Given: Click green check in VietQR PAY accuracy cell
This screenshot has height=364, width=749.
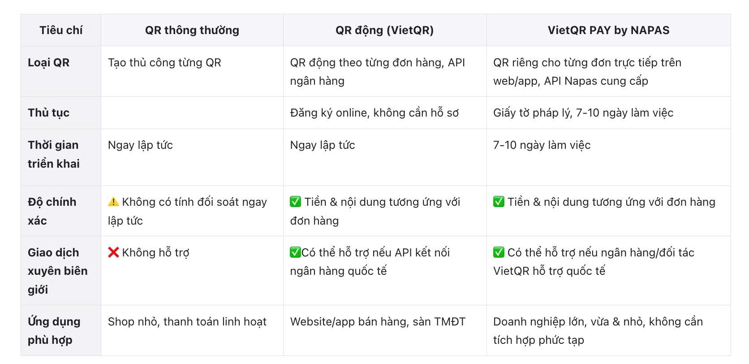Looking at the screenshot, I should click(x=499, y=202).
